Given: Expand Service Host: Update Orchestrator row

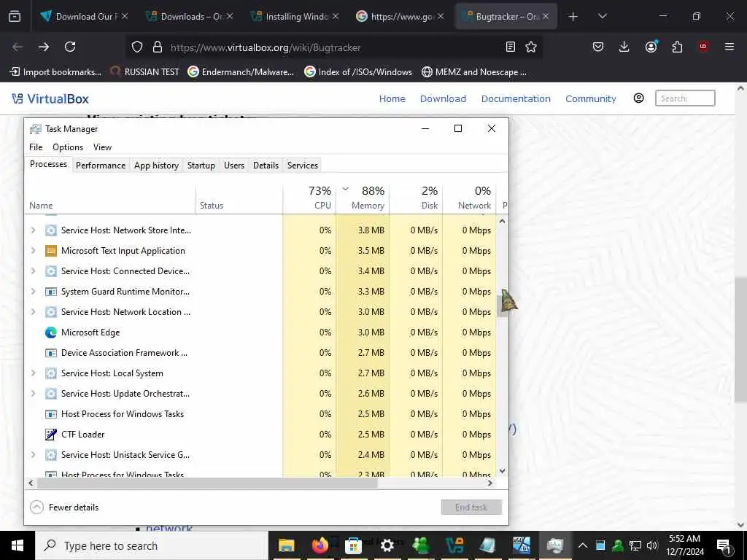Looking at the screenshot, I should tap(33, 393).
